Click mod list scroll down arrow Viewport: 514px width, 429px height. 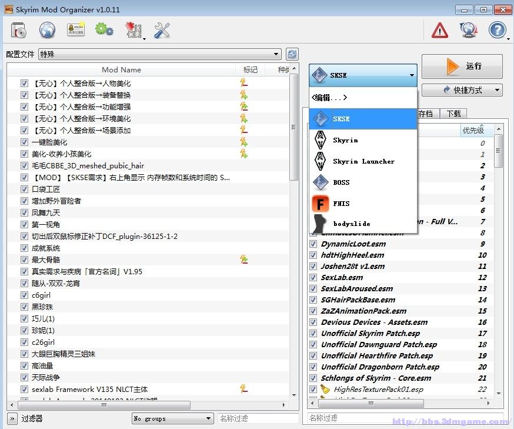(x=293, y=395)
